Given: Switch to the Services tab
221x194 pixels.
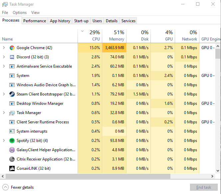Looking at the screenshot, I should pyautogui.click(x=128, y=21).
